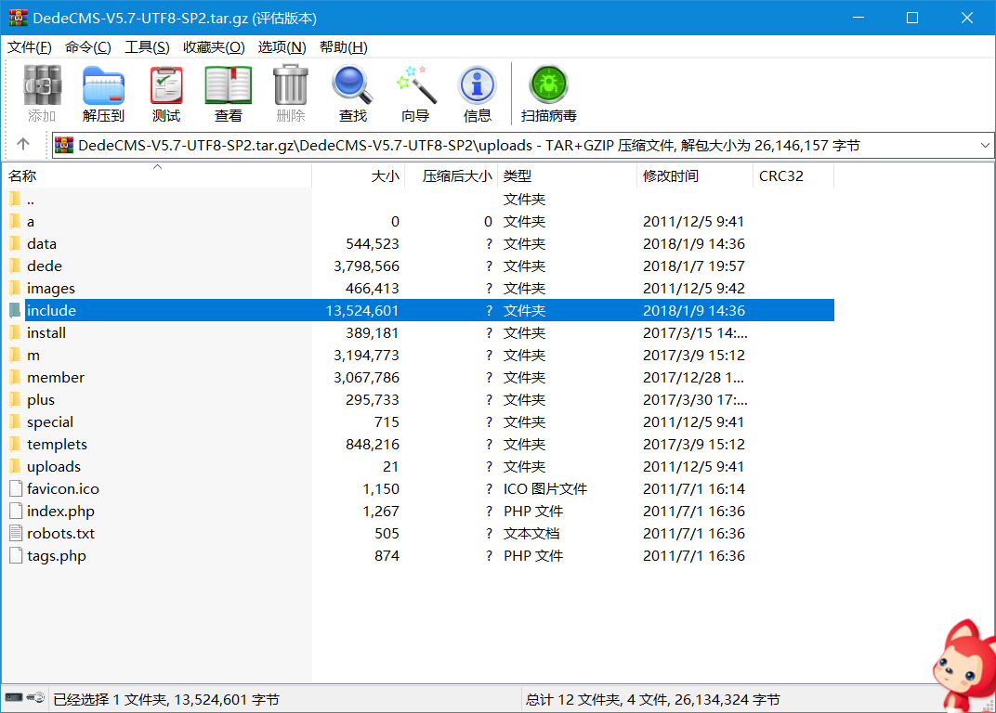Click the date 2017/3/9 15:12 of templets
The height and width of the screenshot is (713, 996).
coord(694,444)
